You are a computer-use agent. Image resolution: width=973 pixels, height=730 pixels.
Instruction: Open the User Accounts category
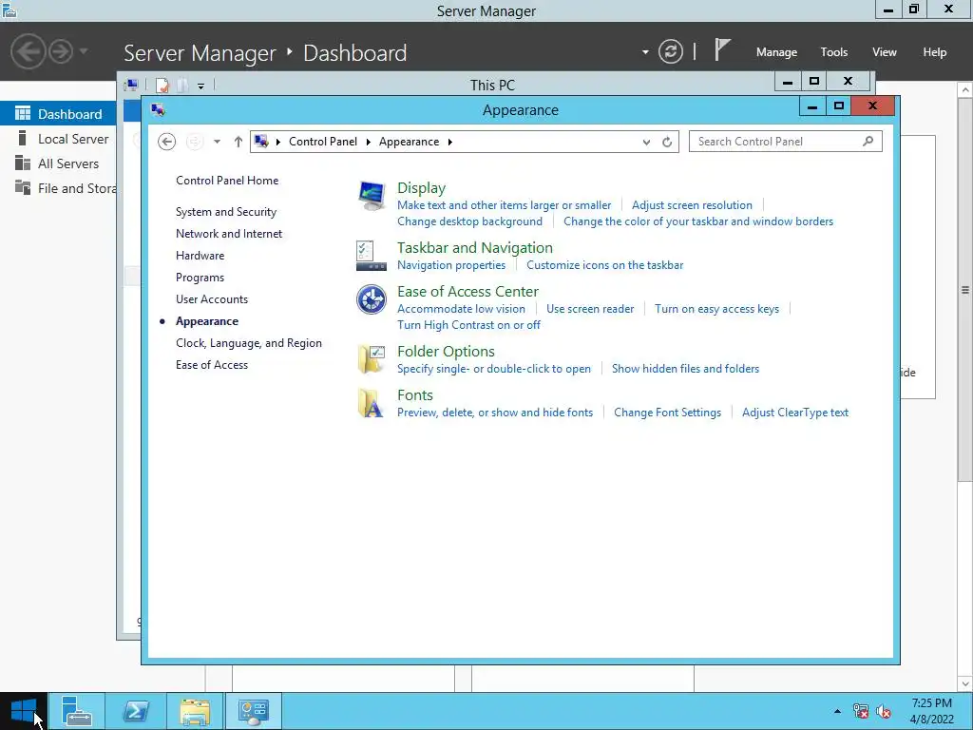212,299
